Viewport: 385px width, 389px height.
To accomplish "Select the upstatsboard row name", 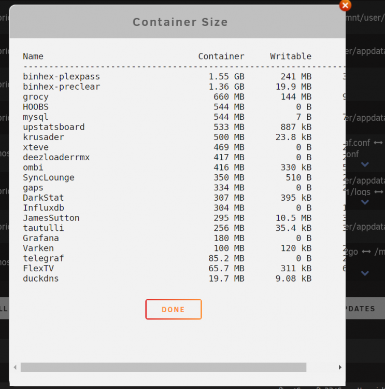I will coord(54,127).
